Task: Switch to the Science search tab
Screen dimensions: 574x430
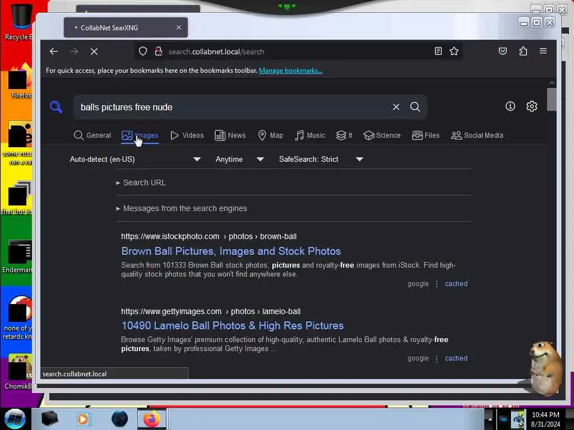Action: click(382, 135)
